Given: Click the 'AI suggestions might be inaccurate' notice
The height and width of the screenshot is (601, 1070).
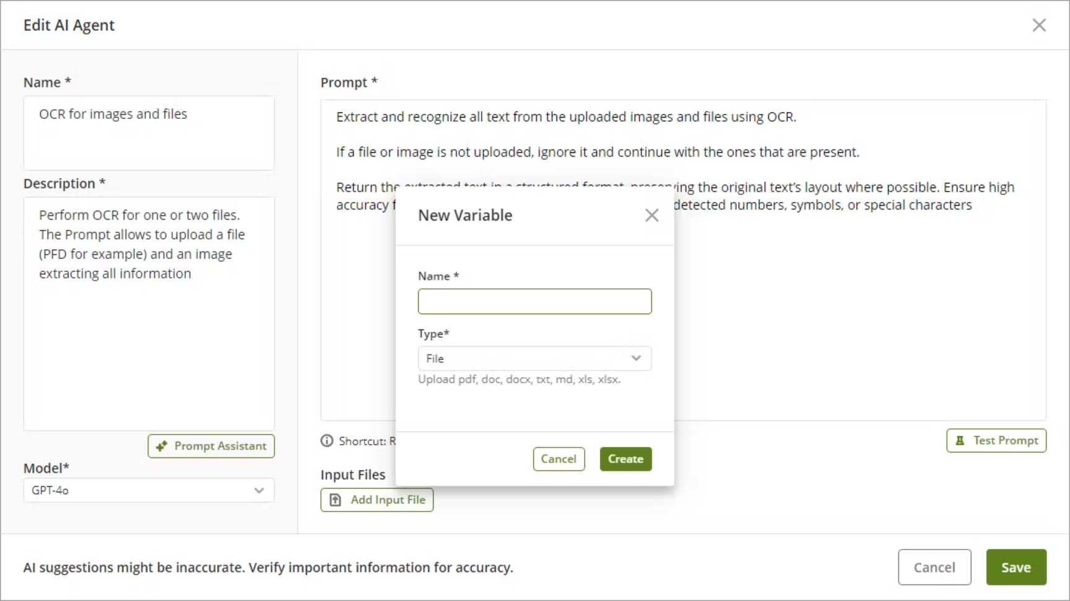Looking at the screenshot, I should pyautogui.click(x=268, y=567).
